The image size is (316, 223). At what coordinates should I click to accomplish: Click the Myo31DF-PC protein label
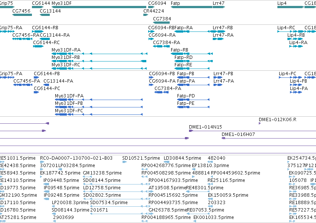(x=69, y=111)
